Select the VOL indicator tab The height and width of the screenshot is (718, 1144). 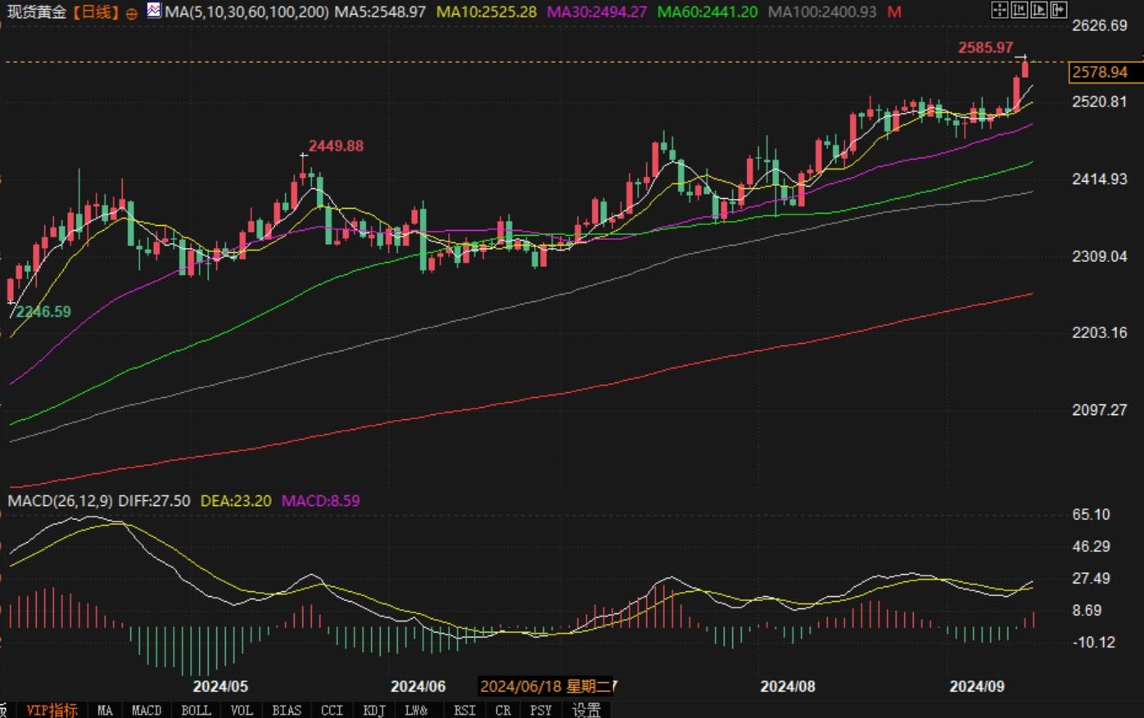click(x=241, y=710)
